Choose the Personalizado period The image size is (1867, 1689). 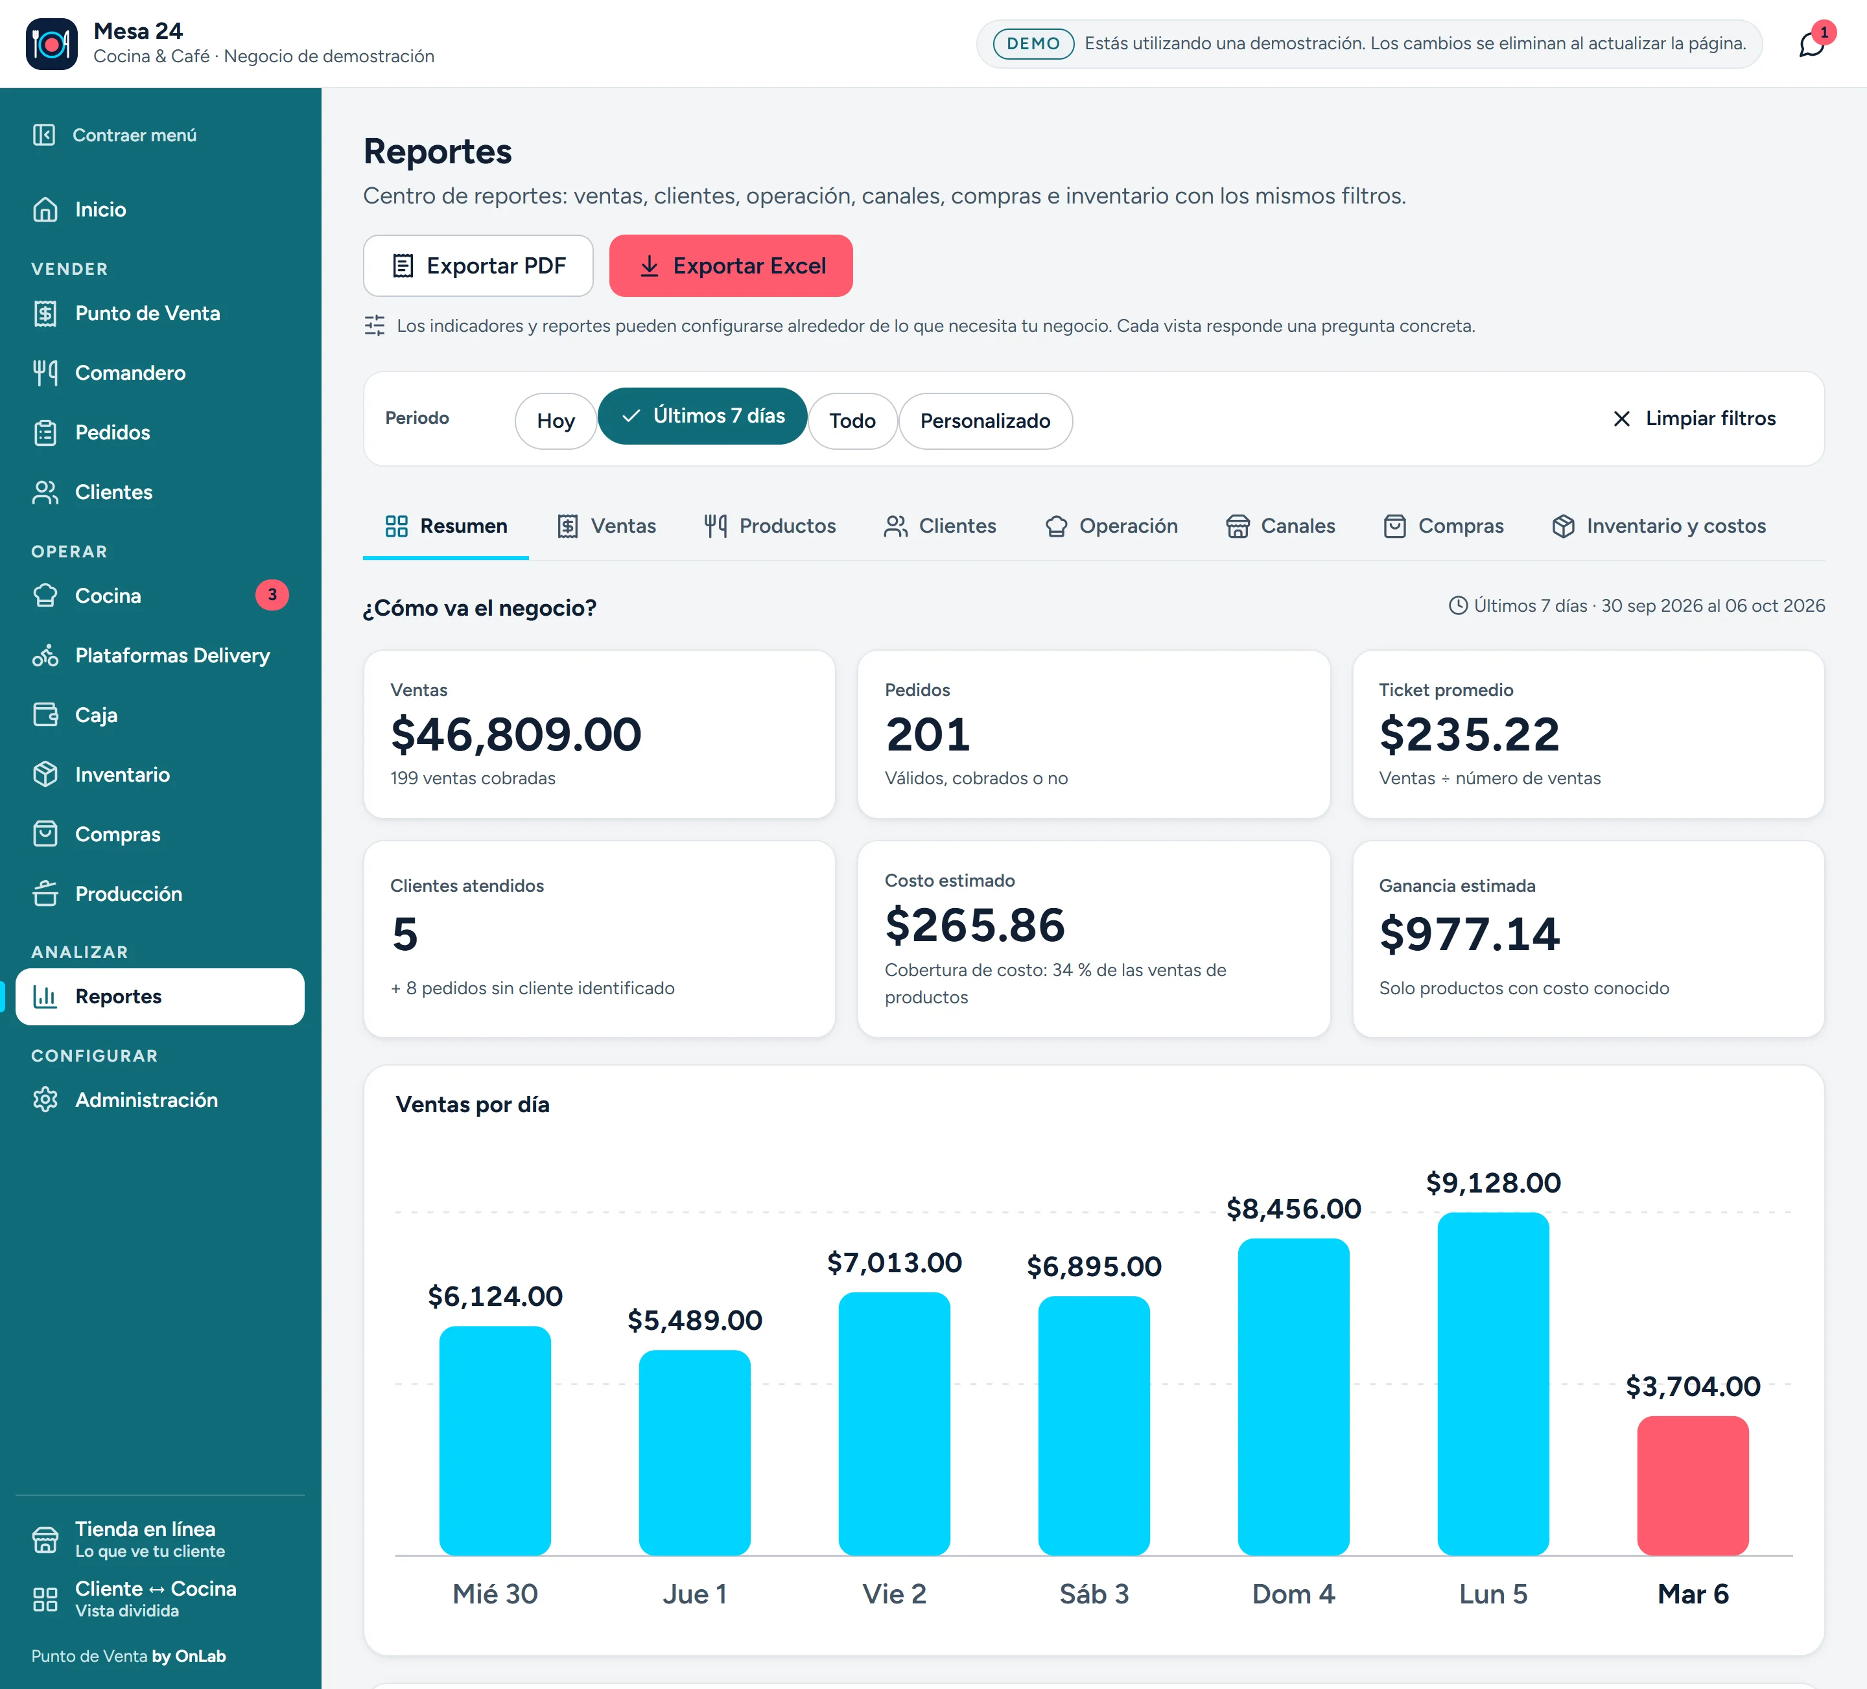click(x=985, y=421)
